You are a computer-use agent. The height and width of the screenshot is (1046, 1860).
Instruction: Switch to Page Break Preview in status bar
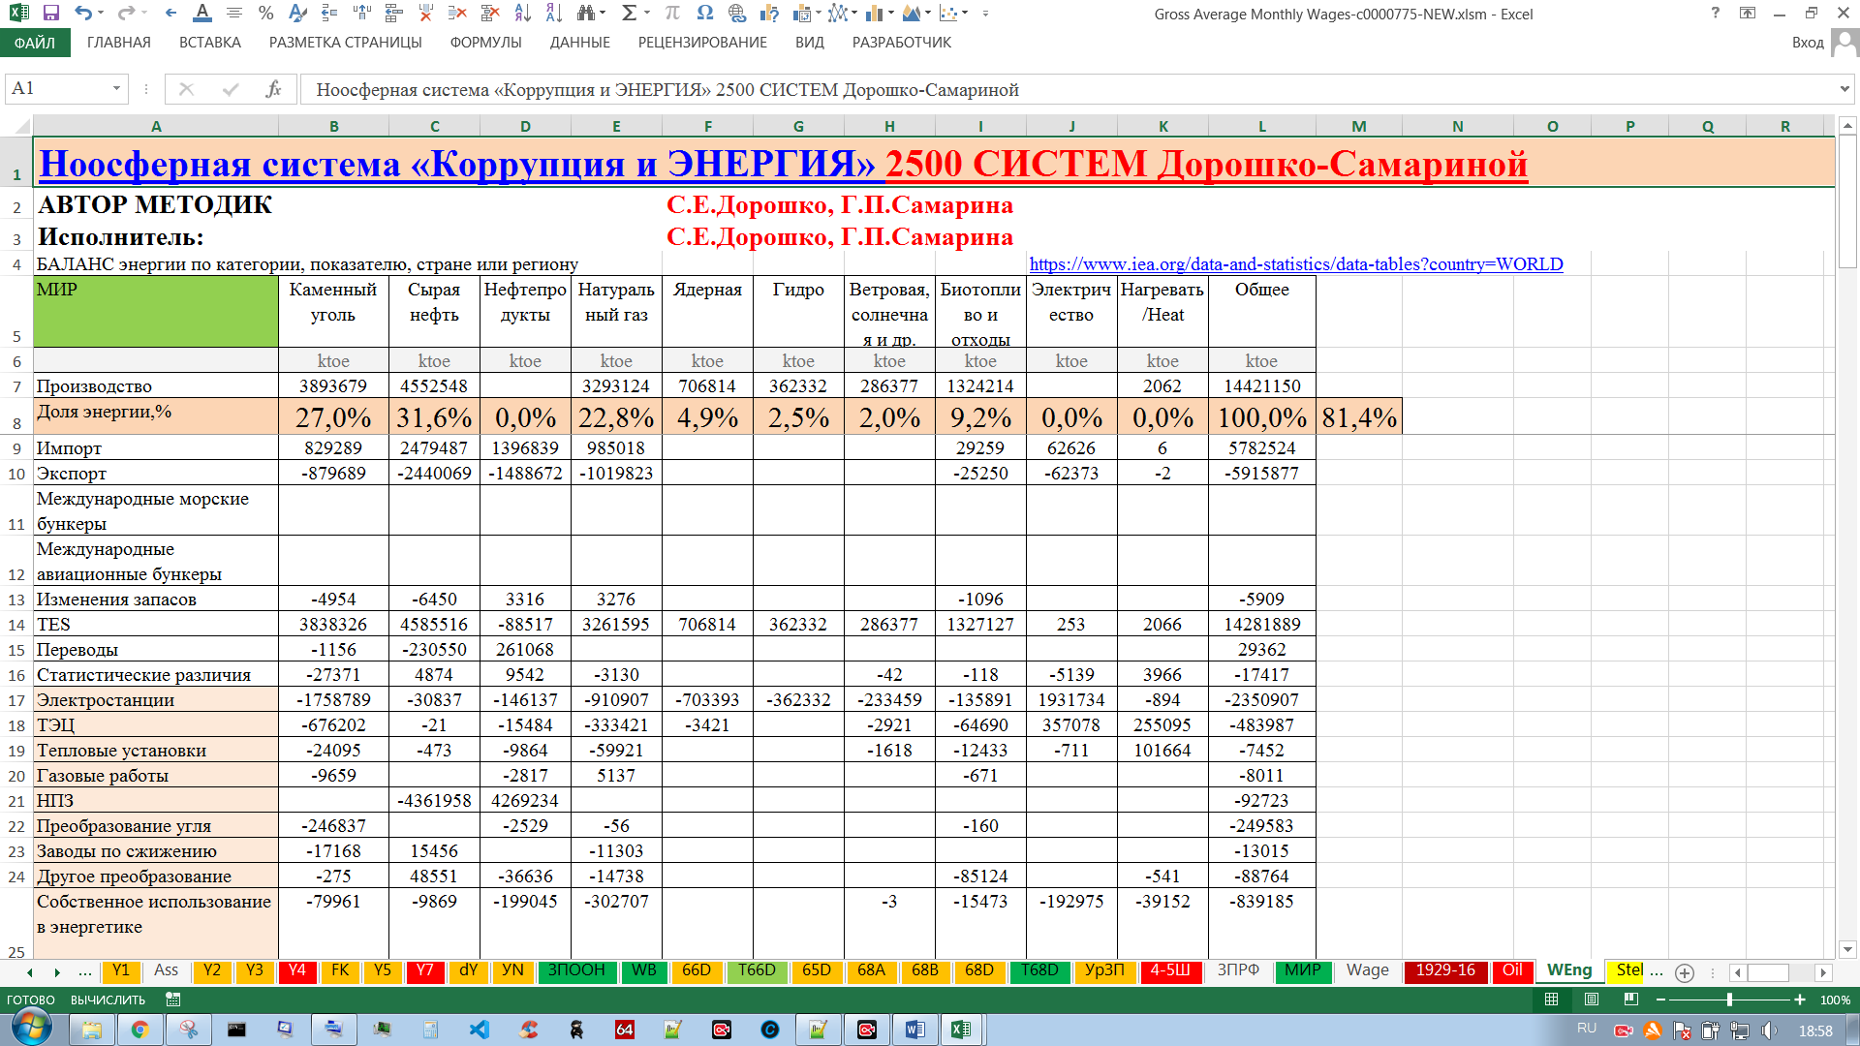[1631, 1000]
